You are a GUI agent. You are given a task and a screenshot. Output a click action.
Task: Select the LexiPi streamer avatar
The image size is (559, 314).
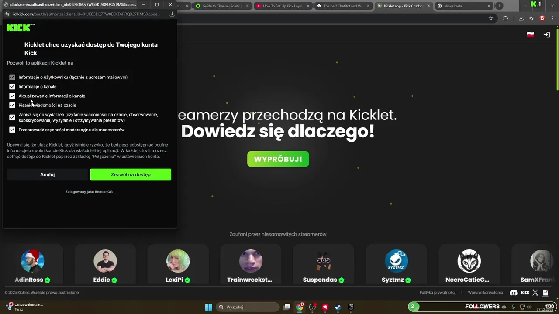tap(178, 261)
